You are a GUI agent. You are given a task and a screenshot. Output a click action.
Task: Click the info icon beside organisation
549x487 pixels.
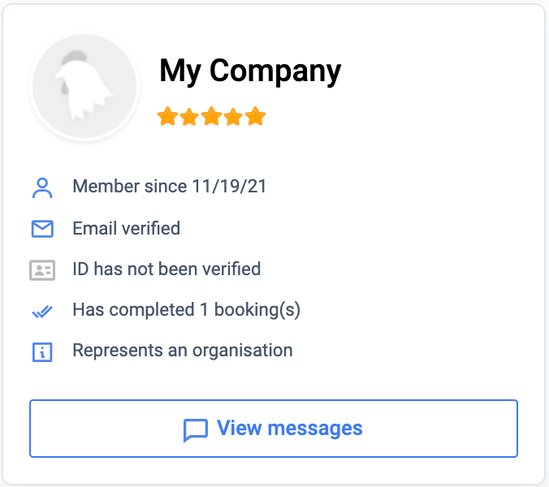(x=41, y=352)
